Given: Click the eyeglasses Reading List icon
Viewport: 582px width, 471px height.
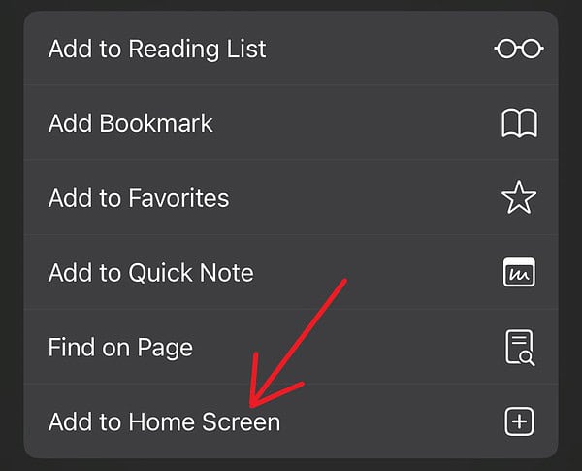Looking at the screenshot, I should [x=519, y=49].
